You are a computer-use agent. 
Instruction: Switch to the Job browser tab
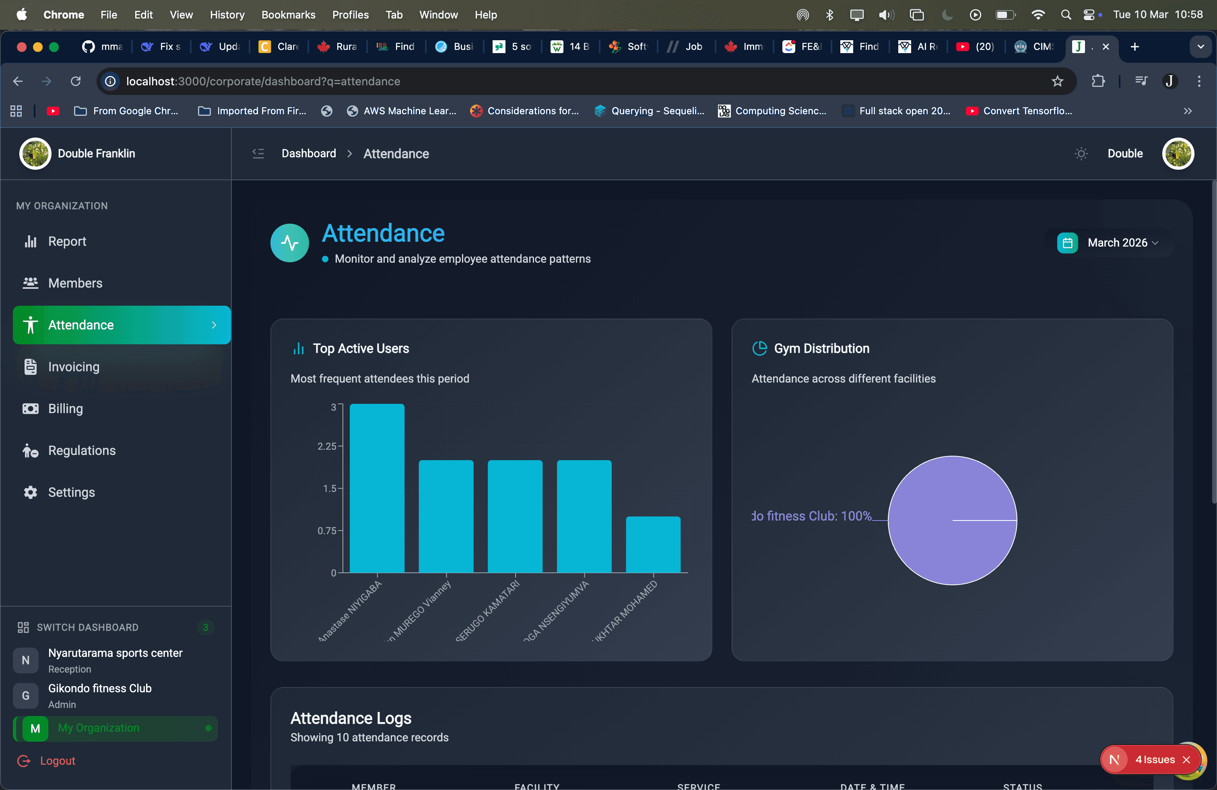coord(686,47)
